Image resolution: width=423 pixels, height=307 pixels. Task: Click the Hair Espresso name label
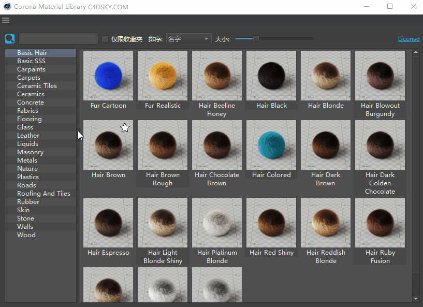108,253
